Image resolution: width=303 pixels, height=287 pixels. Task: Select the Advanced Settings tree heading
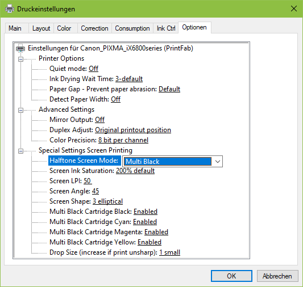(67, 109)
